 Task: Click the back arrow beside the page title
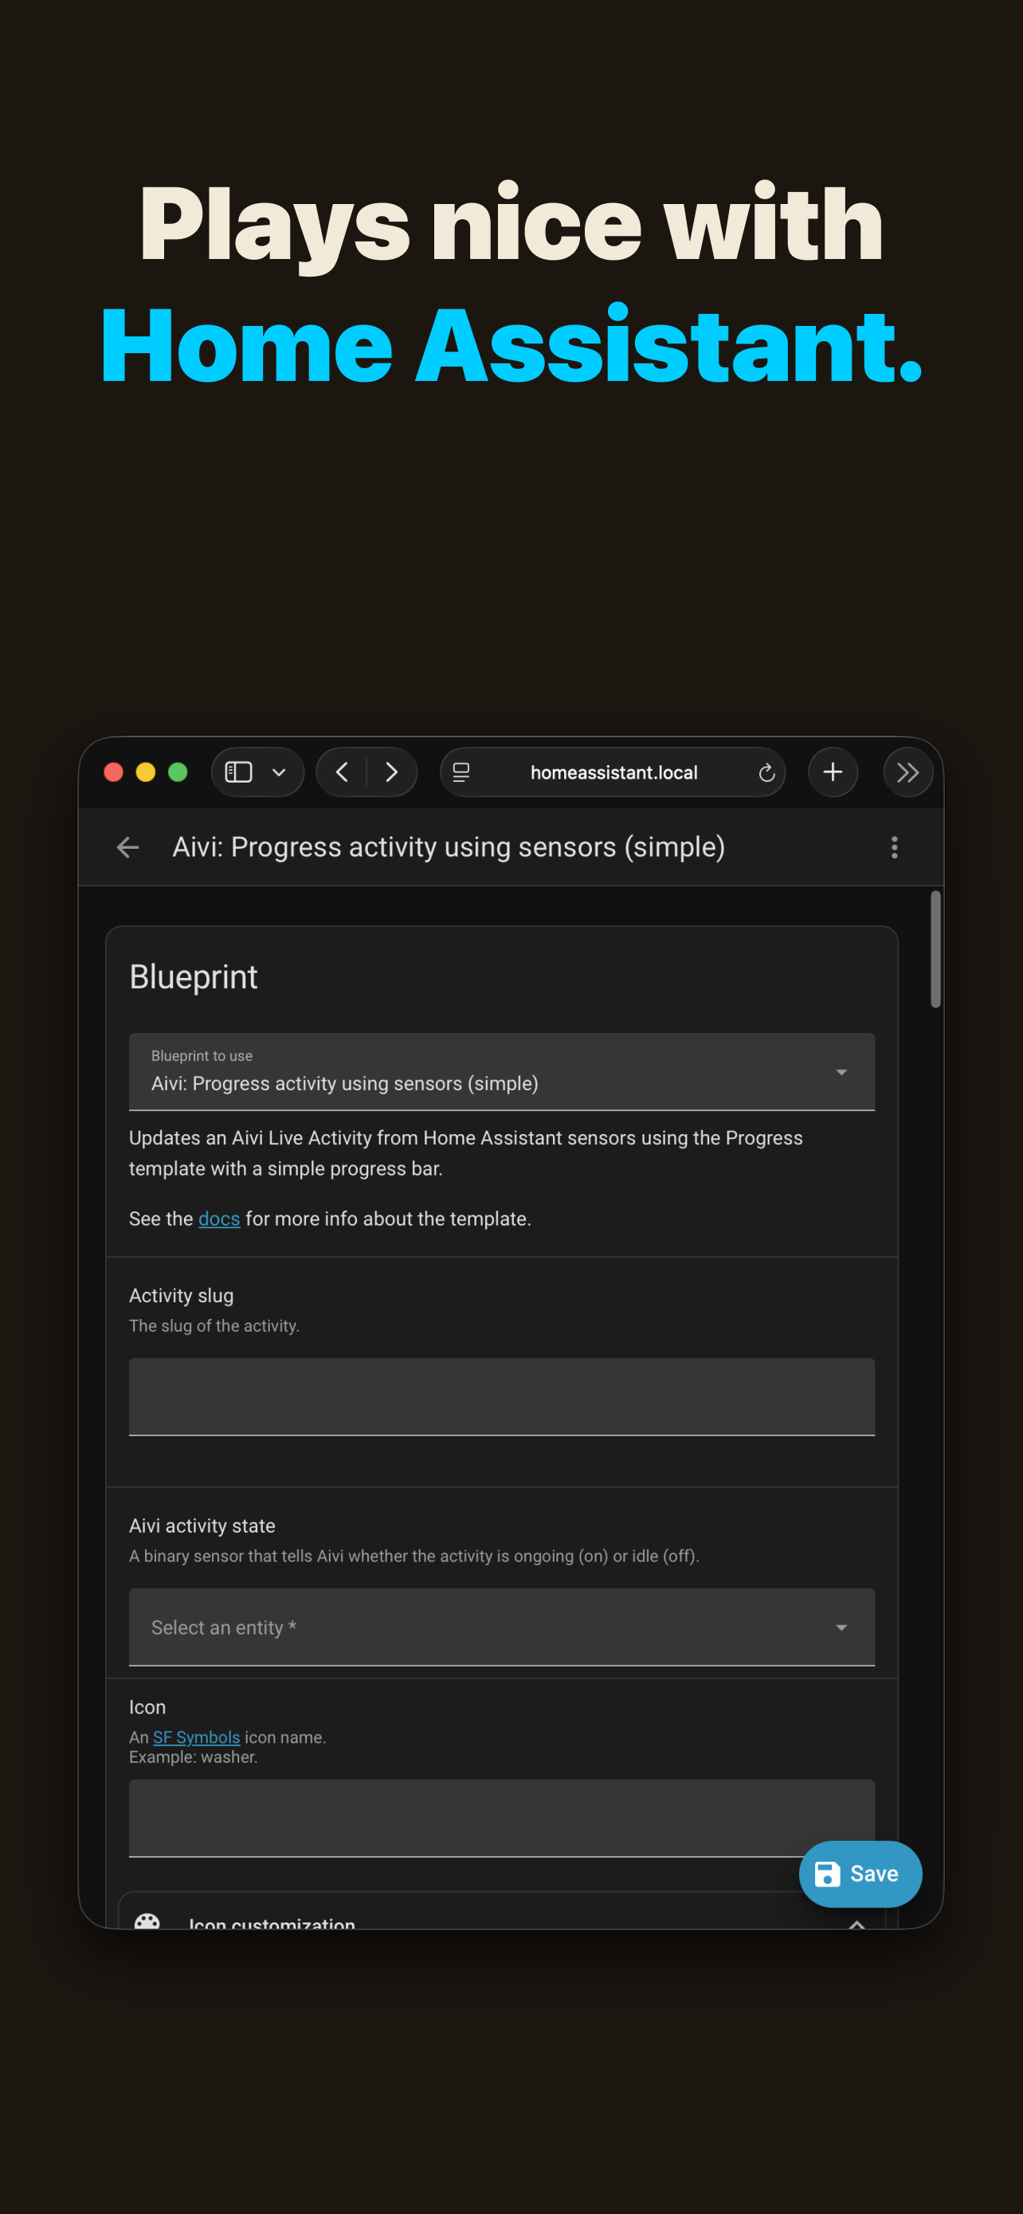[x=128, y=847]
